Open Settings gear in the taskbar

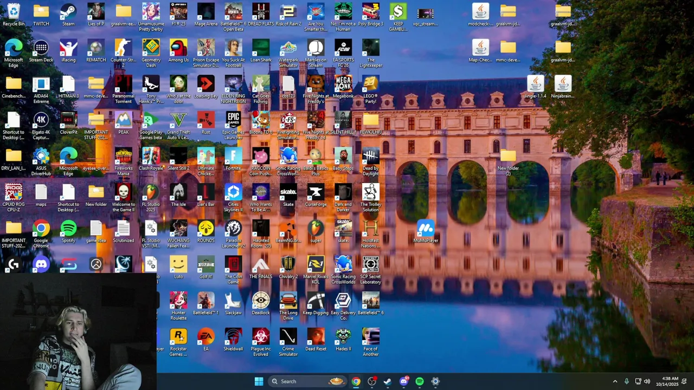click(435, 381)
